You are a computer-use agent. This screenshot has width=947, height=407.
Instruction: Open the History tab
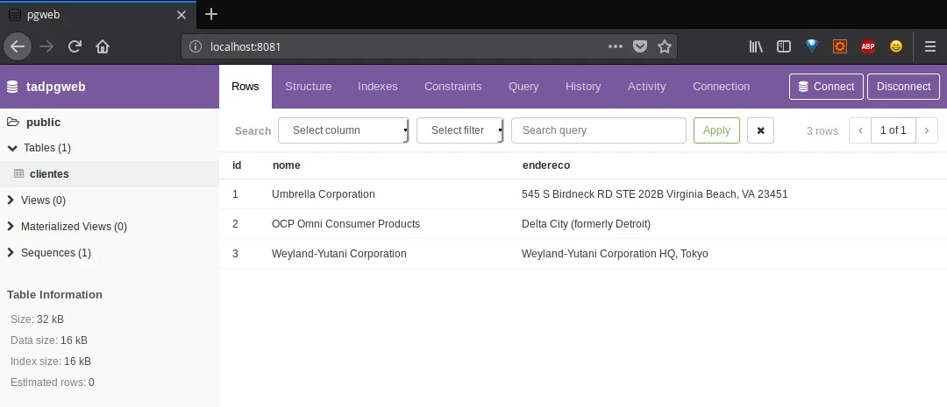pyautogui.click(x=583, y=87)
